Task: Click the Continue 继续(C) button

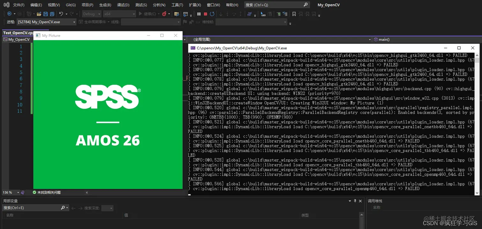Action: 147,14
